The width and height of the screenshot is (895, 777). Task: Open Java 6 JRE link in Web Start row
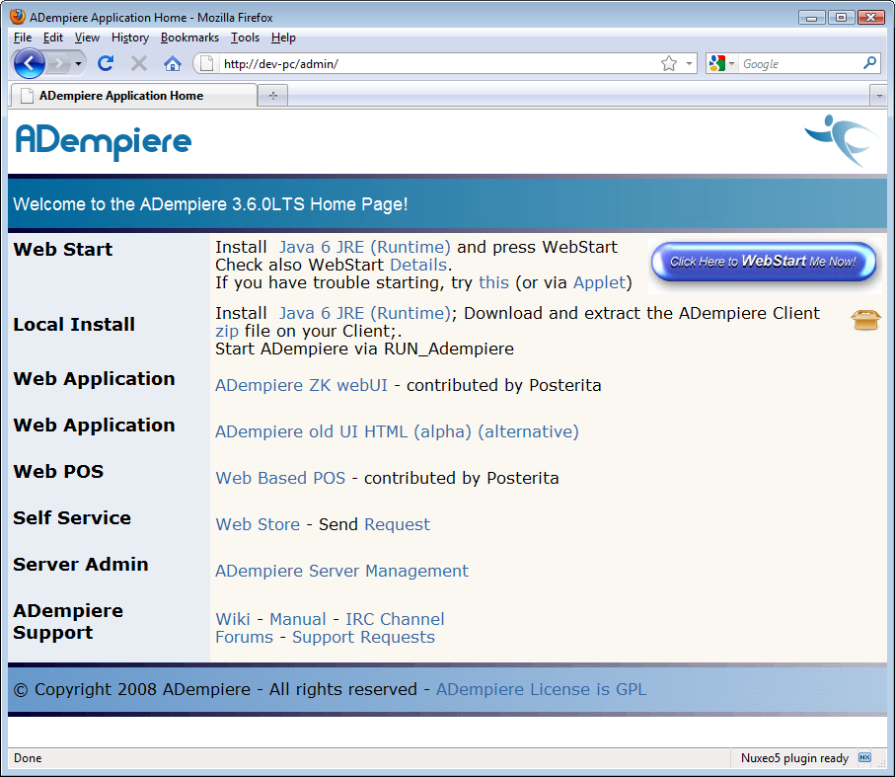tap(364, 247)
